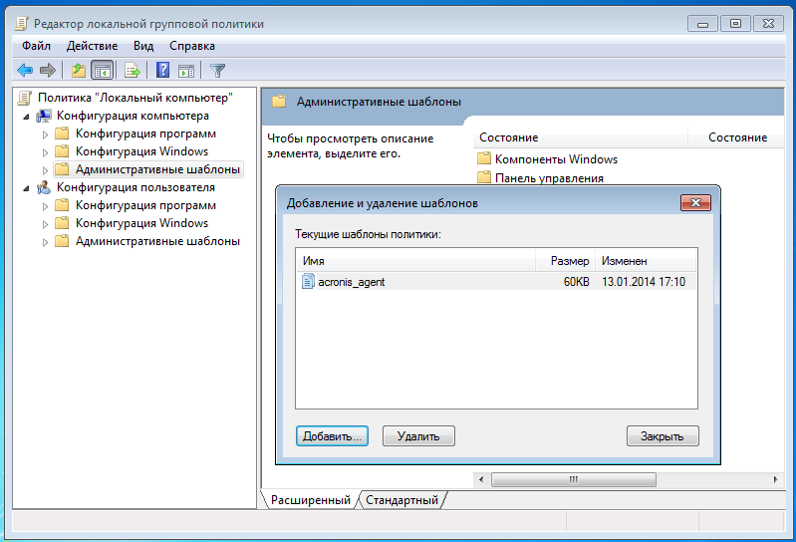Select the acronis_agent template file icon

click(309, 282)
